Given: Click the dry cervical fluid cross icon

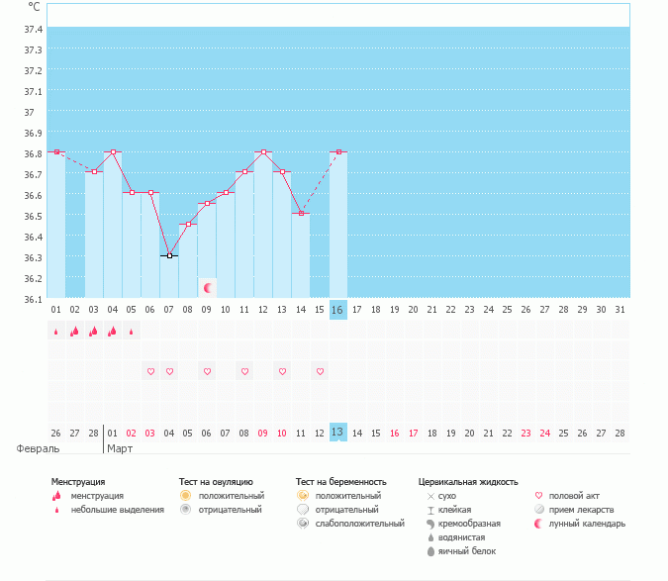Looking at the screenshot, I should pyautogui.click(x=430, y=495).
